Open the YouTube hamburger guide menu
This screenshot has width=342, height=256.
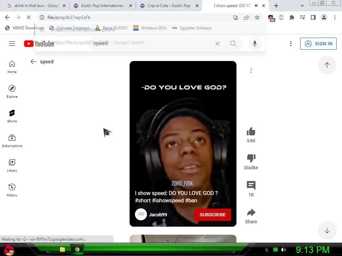[12, 44]
